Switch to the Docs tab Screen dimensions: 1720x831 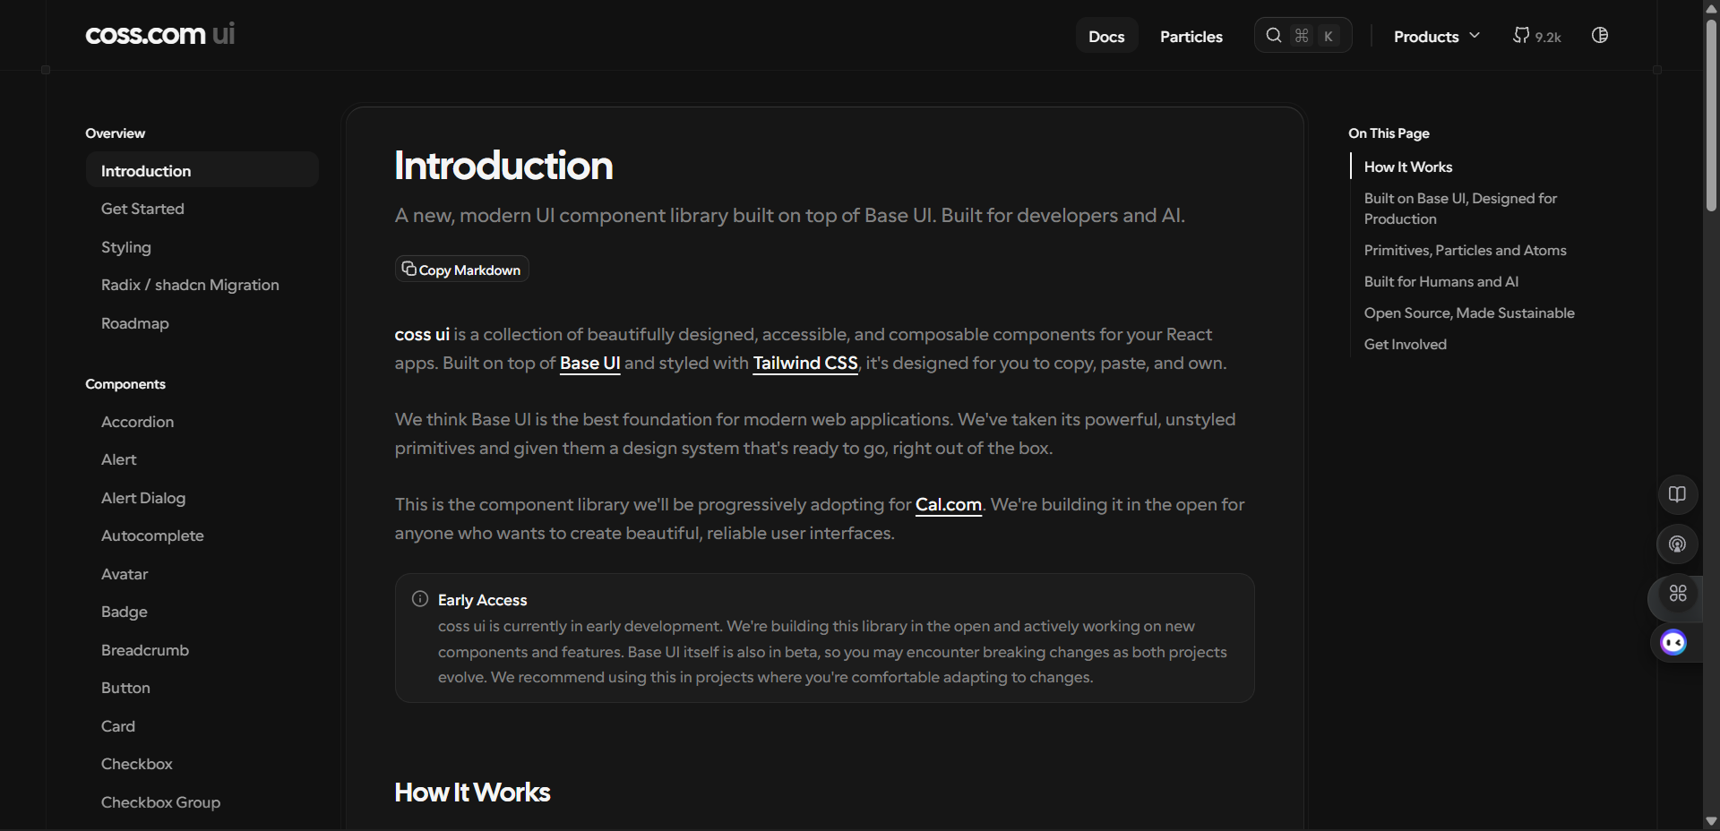(1106, 37)
